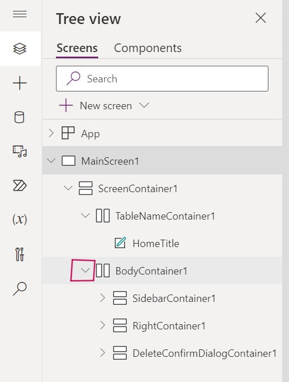The height and width of the screenshot is (382, 289).
Task: Click the tree view Search field
Action: tap(162, 79)
